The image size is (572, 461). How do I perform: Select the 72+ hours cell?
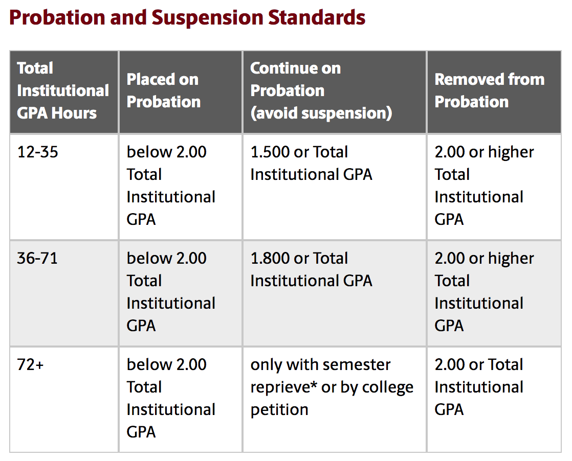31,364
